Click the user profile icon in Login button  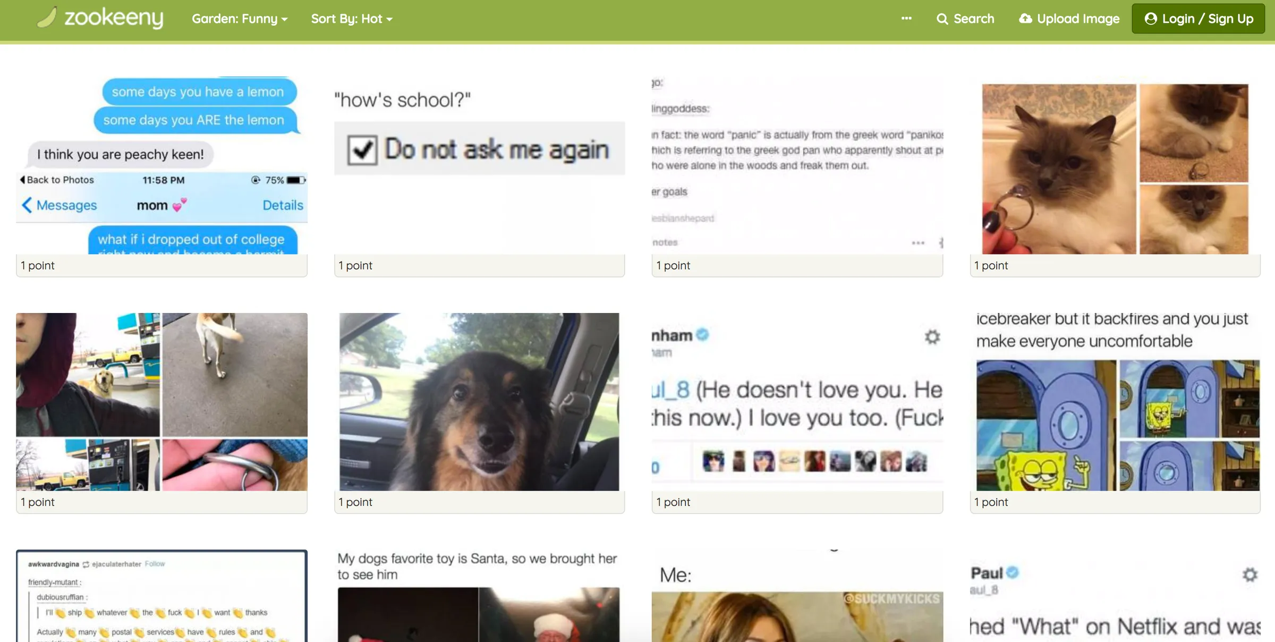1151,18
